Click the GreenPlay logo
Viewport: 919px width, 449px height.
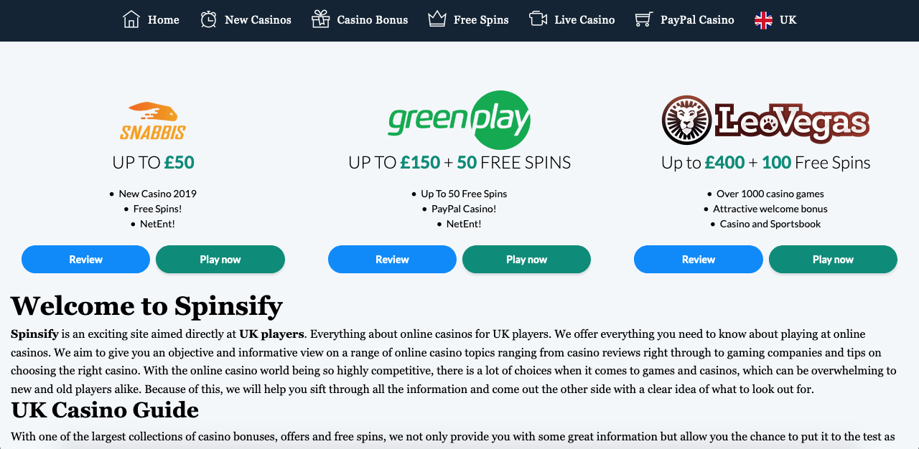click(459, 120)
